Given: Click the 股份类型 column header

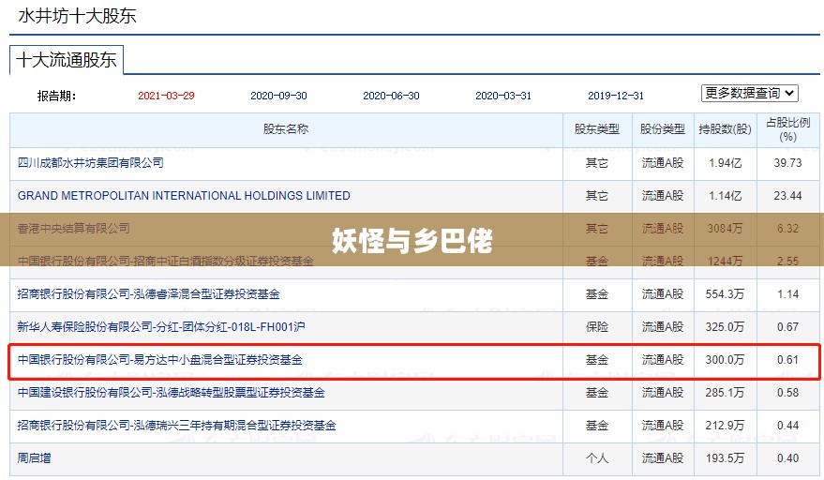Looking at the screenshot, I should (663, 129).
